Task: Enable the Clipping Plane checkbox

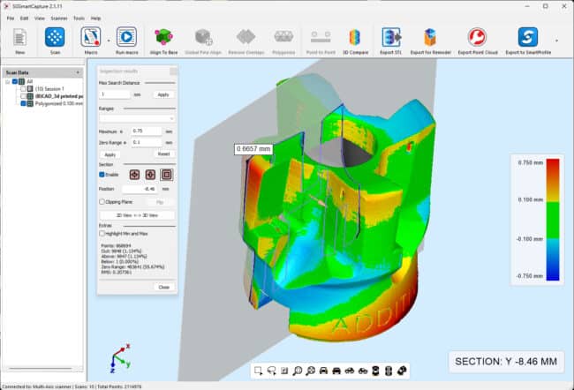Action: pyautogui.click(x=102, y=202)
